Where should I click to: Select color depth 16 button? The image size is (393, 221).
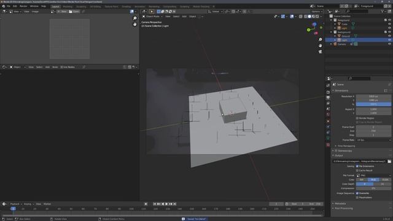(382, 184)
